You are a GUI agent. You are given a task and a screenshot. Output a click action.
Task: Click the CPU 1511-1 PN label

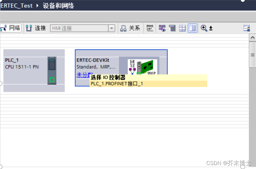pyautogui.click(x=22, y=67)
